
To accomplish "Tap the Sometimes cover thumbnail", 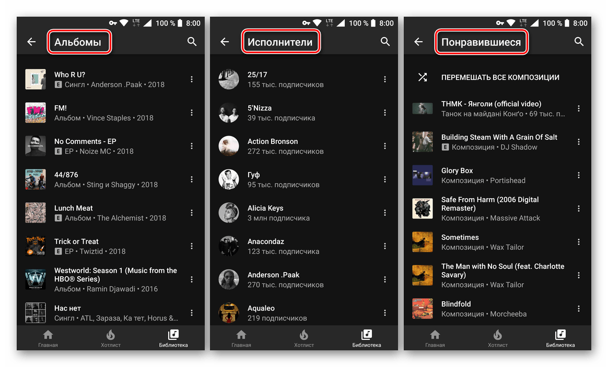I will [422, 241].
